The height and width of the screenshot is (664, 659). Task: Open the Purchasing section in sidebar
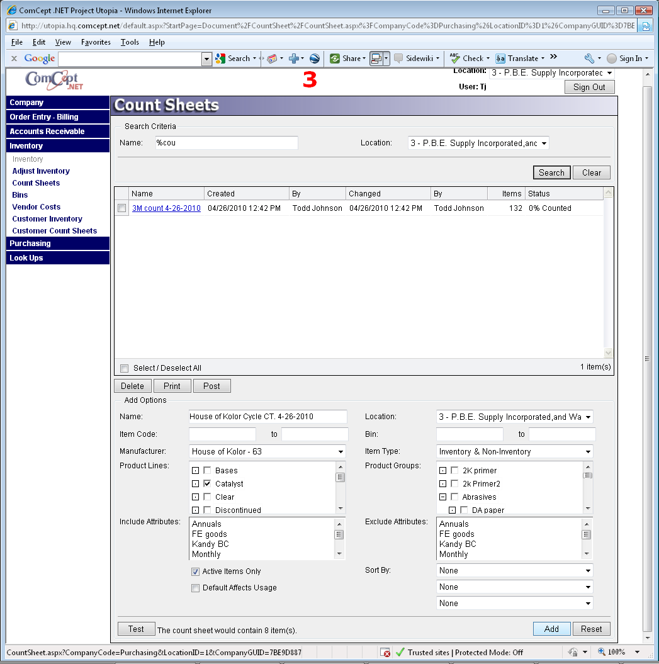[30, 244]
